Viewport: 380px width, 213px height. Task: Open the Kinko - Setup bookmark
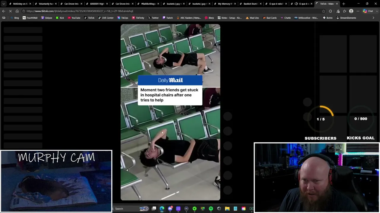[x=229, y=18]
